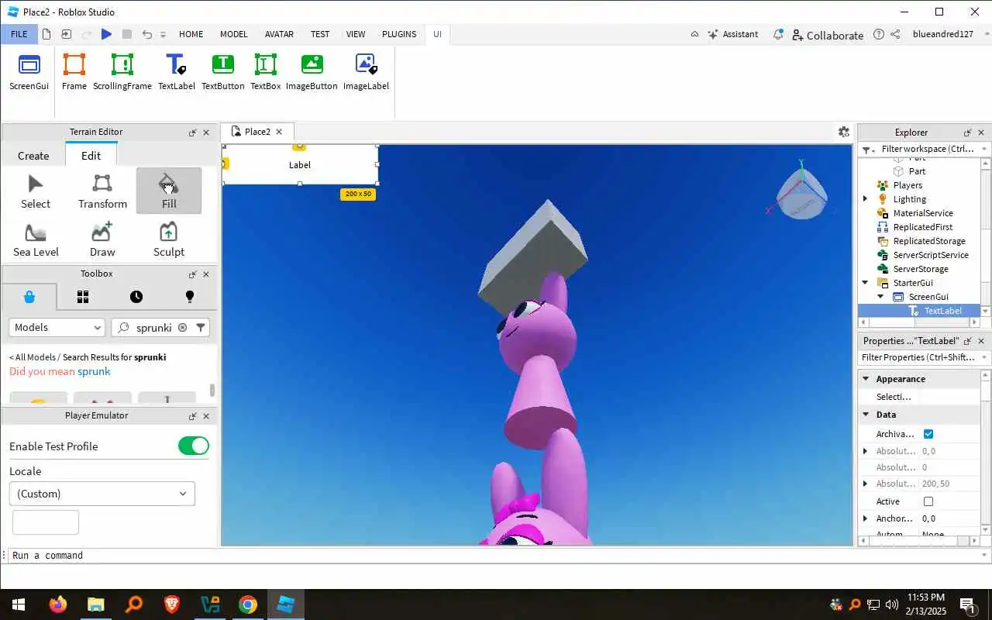Expand the Lighting tree node
This screenshot has height=620, width=992.
coord(866,199)
